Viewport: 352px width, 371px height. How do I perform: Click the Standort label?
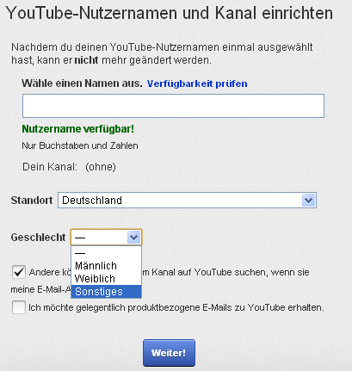tap(32, 201)
